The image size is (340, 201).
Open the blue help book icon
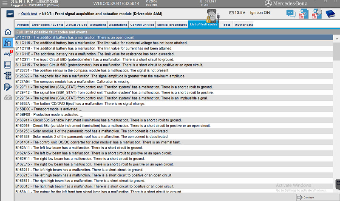(330, 14)
